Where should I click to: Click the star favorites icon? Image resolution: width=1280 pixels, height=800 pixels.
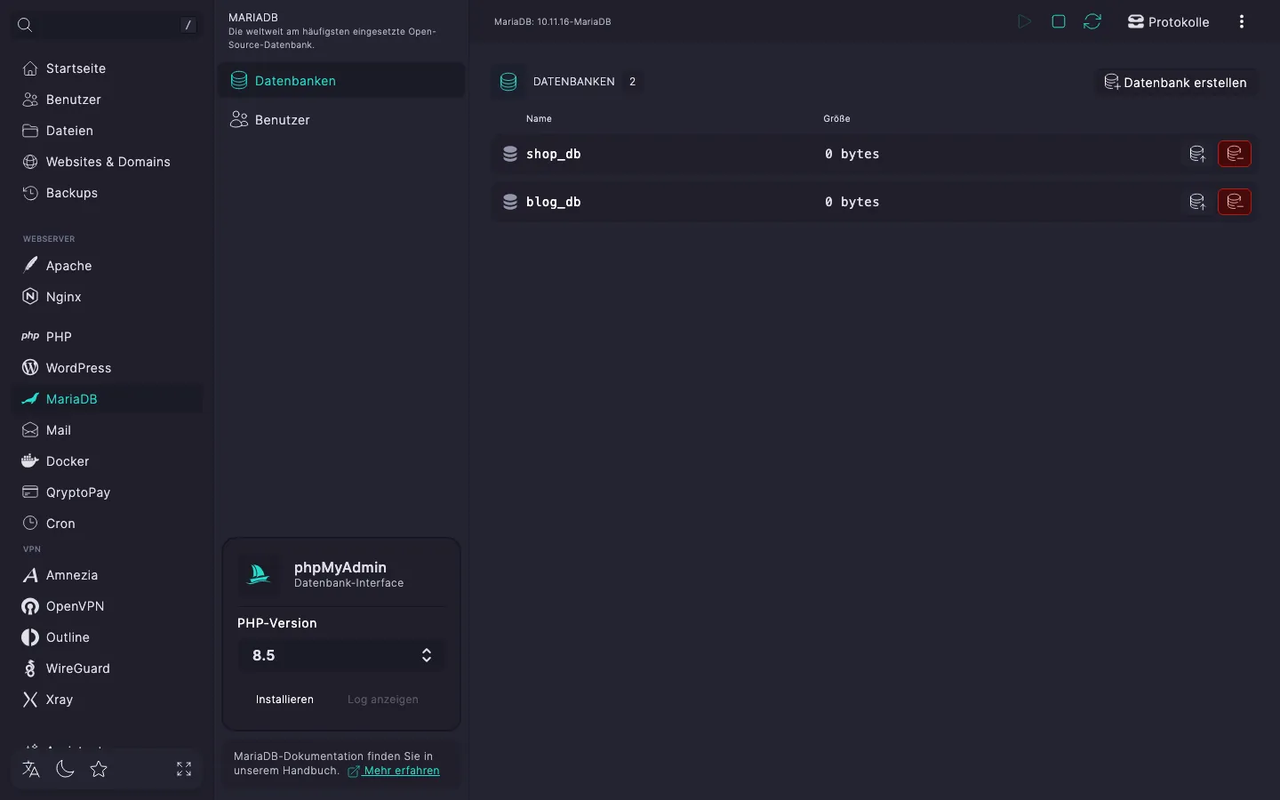point(99,769)
